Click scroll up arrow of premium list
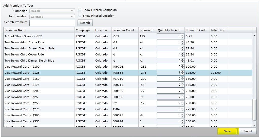260x137 pixels. 254,35
